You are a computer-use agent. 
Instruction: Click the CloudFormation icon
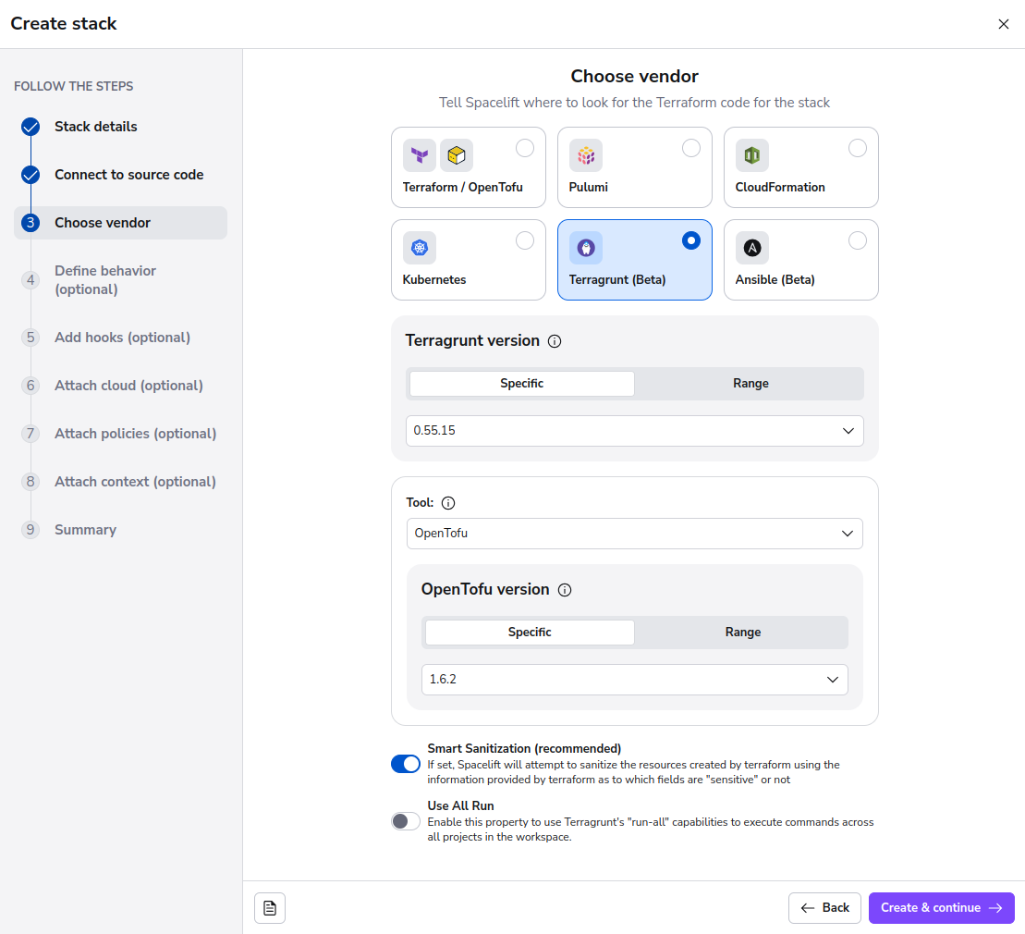click(x=751, y=155)
